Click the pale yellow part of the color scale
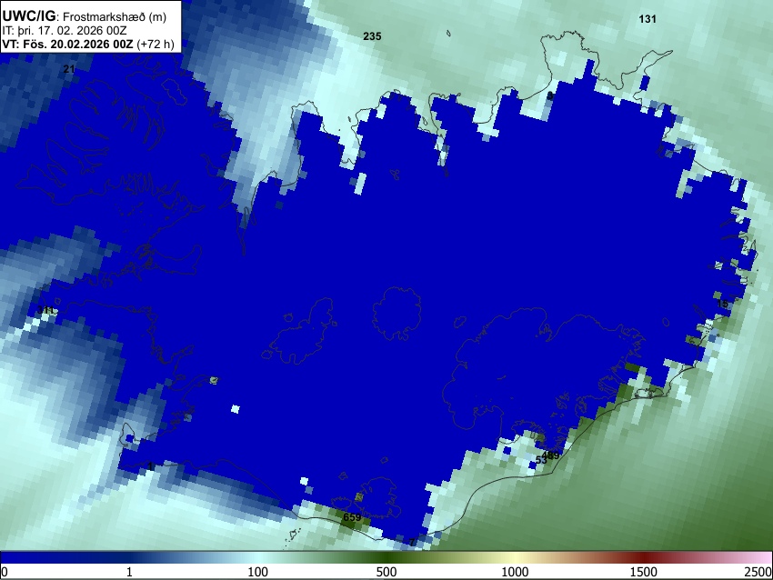Viewport: 773px width, 580px height. pos(515,557)
